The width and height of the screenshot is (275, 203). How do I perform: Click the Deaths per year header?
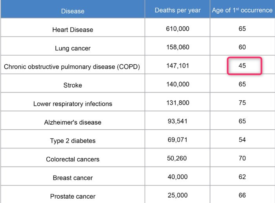point(177,11)
